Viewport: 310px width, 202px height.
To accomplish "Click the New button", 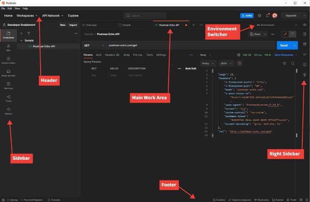I will pyautogui.click(x=63, y=25).
